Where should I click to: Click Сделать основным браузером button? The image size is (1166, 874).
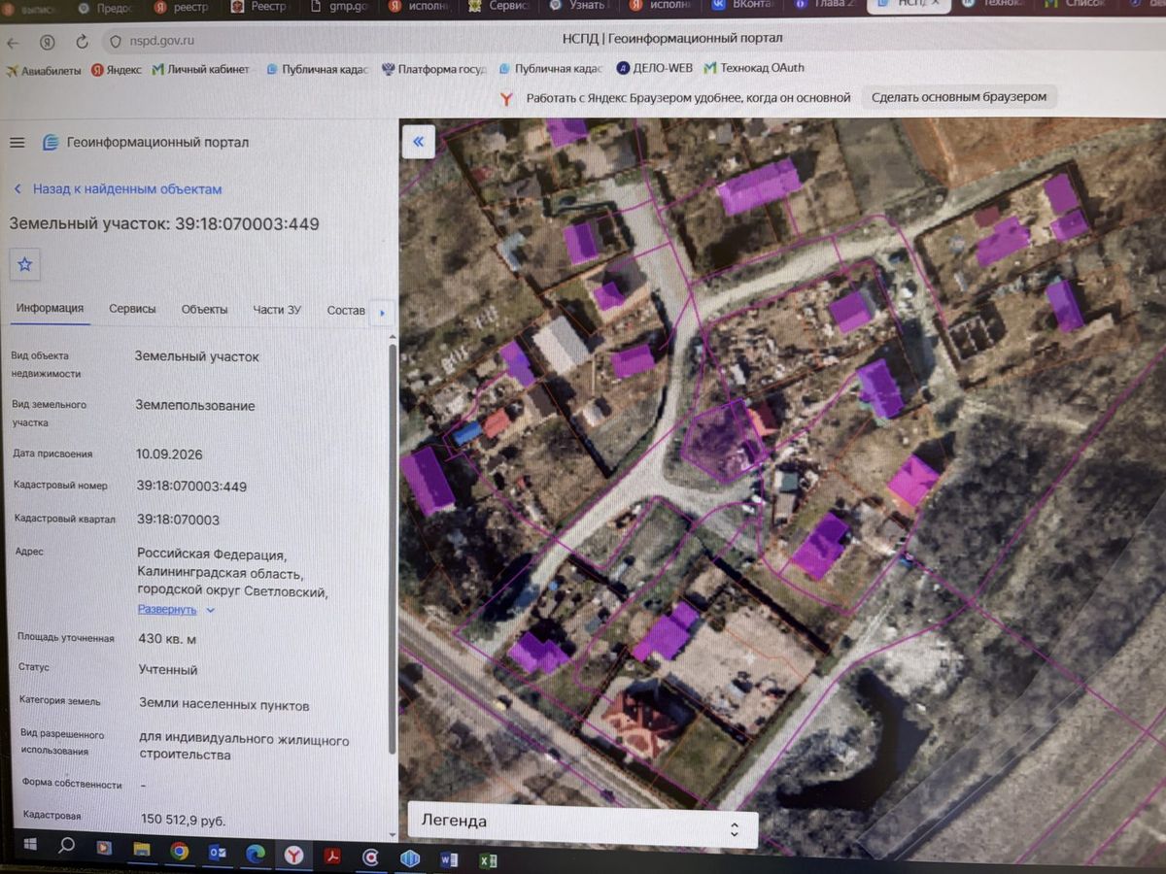(x=959, y=97)
